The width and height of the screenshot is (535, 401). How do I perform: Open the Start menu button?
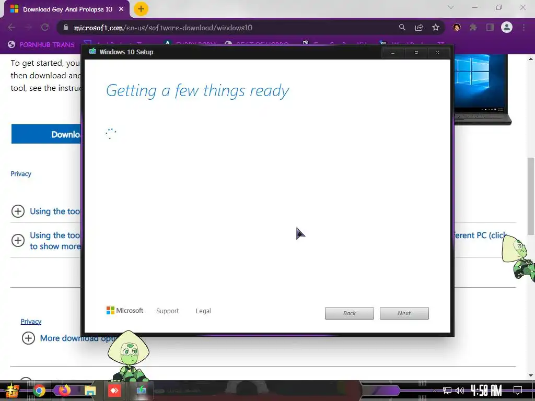click(x=13, y=391)
